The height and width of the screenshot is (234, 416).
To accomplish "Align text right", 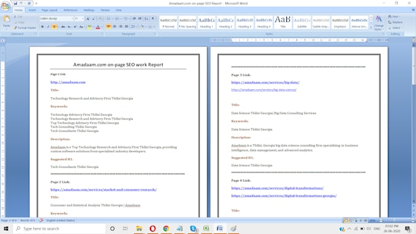I will tap(121, 26).
